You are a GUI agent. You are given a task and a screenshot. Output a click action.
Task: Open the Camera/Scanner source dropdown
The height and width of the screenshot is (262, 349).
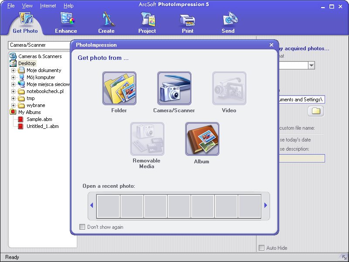pyautogui.click(x=40, y=45)
